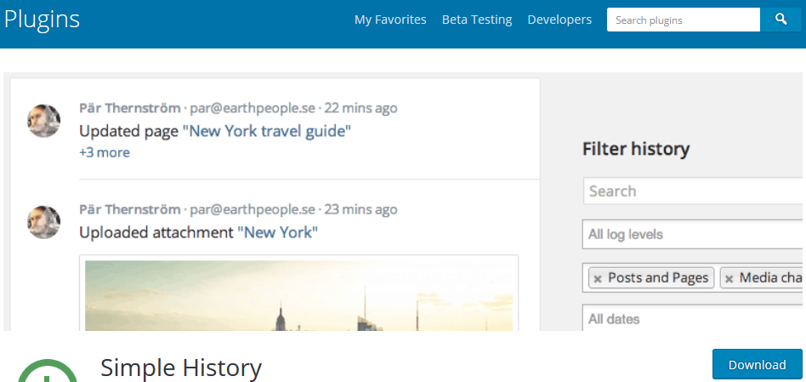The image size is (806, 382).
Task: Click the Filter history Search box
Action: [692, 191]
